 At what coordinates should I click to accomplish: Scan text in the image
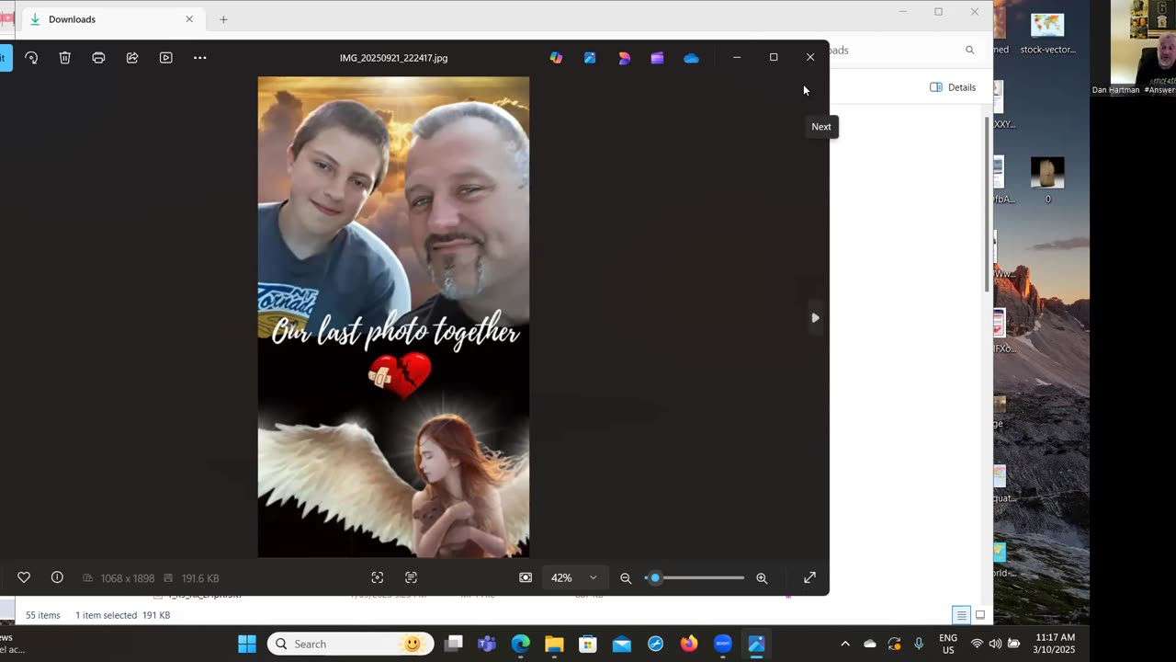point(411,577)
